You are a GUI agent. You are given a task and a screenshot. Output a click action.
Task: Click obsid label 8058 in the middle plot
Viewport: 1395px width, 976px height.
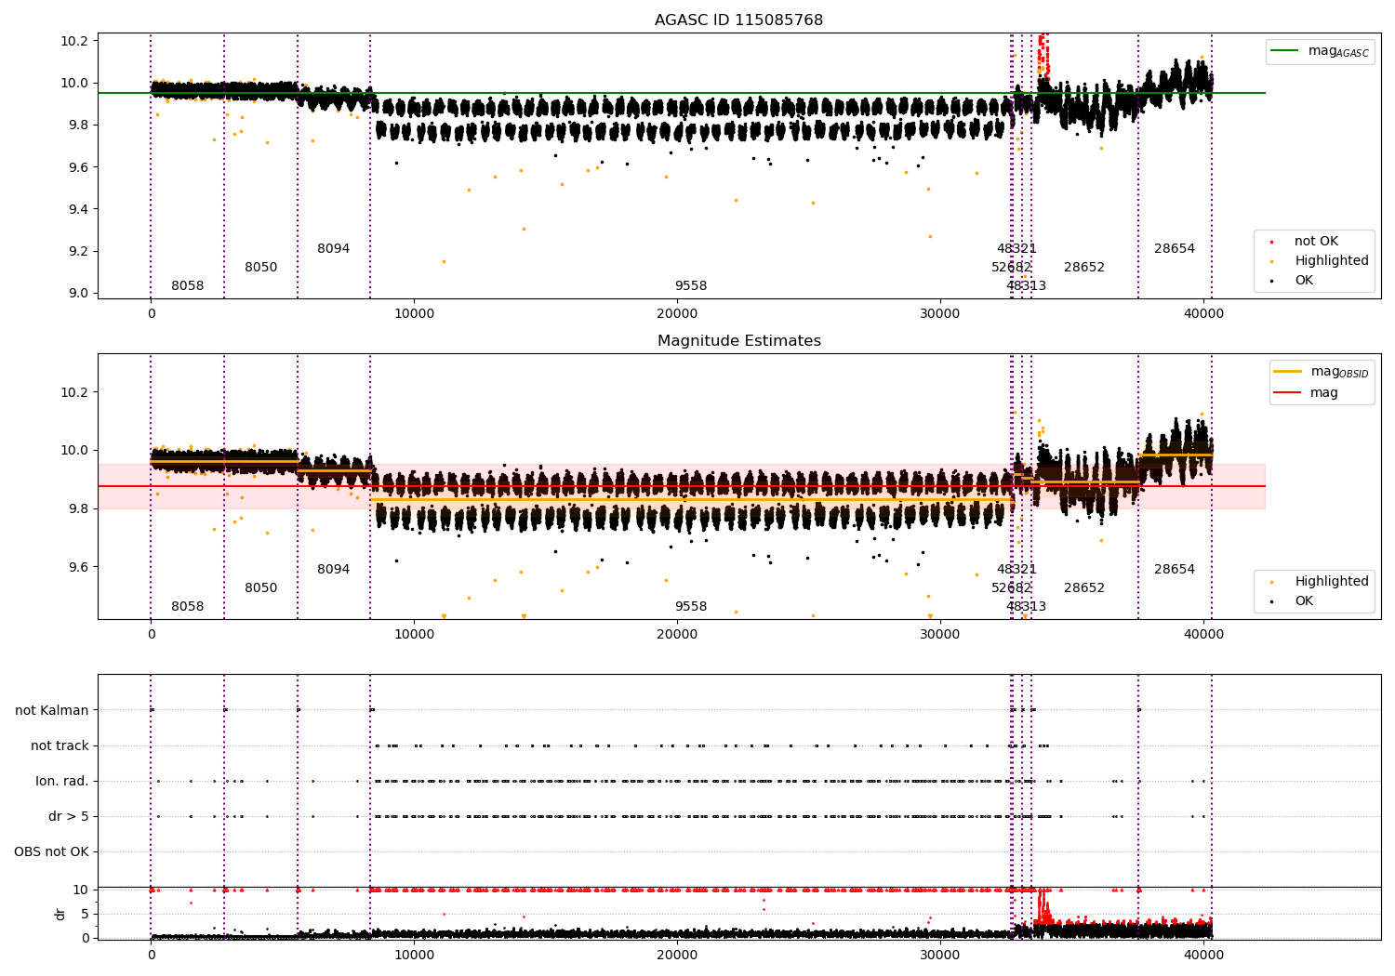coord(187,607)
